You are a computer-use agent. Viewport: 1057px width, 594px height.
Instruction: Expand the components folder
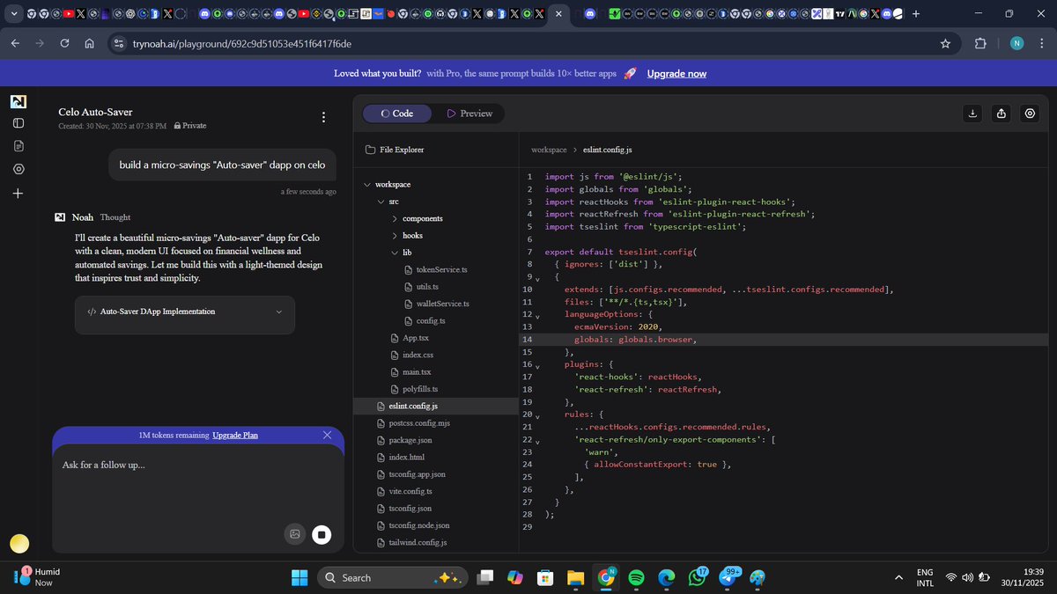point(394,218)
